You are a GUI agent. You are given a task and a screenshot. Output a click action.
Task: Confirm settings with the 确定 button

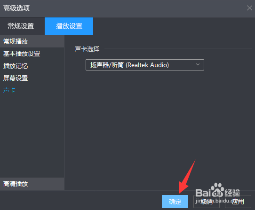[x=175, y=202]
